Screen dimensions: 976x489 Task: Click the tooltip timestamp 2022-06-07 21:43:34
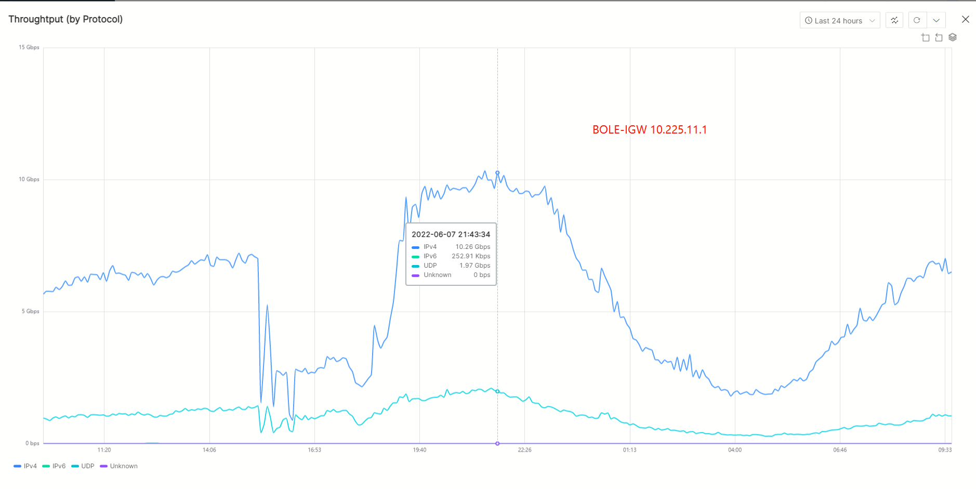point(451,234)
